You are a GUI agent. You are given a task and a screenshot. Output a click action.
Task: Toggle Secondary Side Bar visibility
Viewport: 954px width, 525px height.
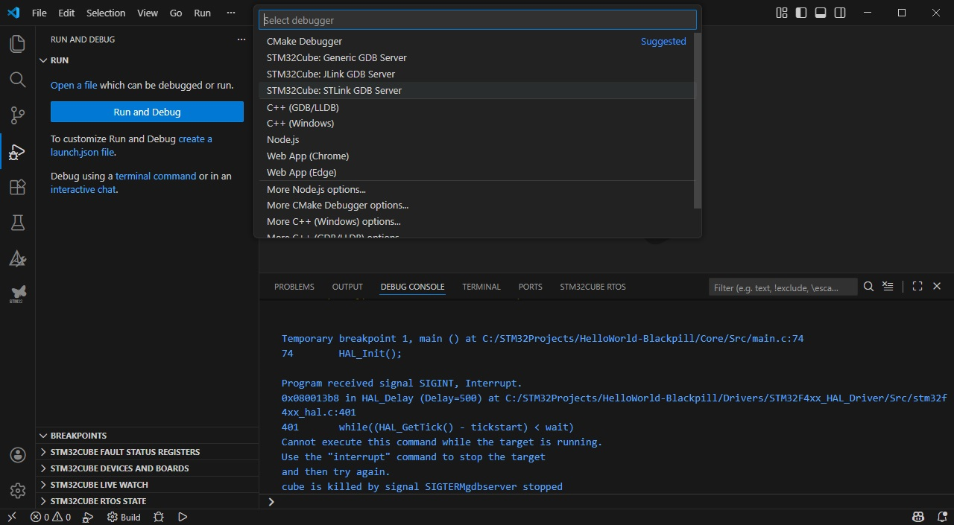click(840, 13)
